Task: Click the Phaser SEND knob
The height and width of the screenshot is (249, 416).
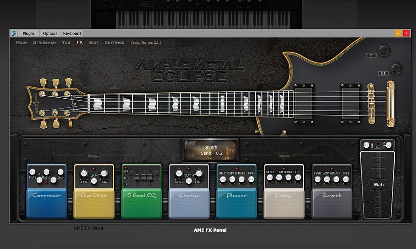Action: [223, 180]
